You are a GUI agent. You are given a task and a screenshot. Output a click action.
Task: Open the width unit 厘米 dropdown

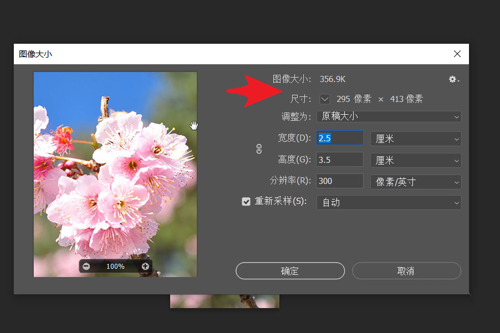[x=416, y=139]
